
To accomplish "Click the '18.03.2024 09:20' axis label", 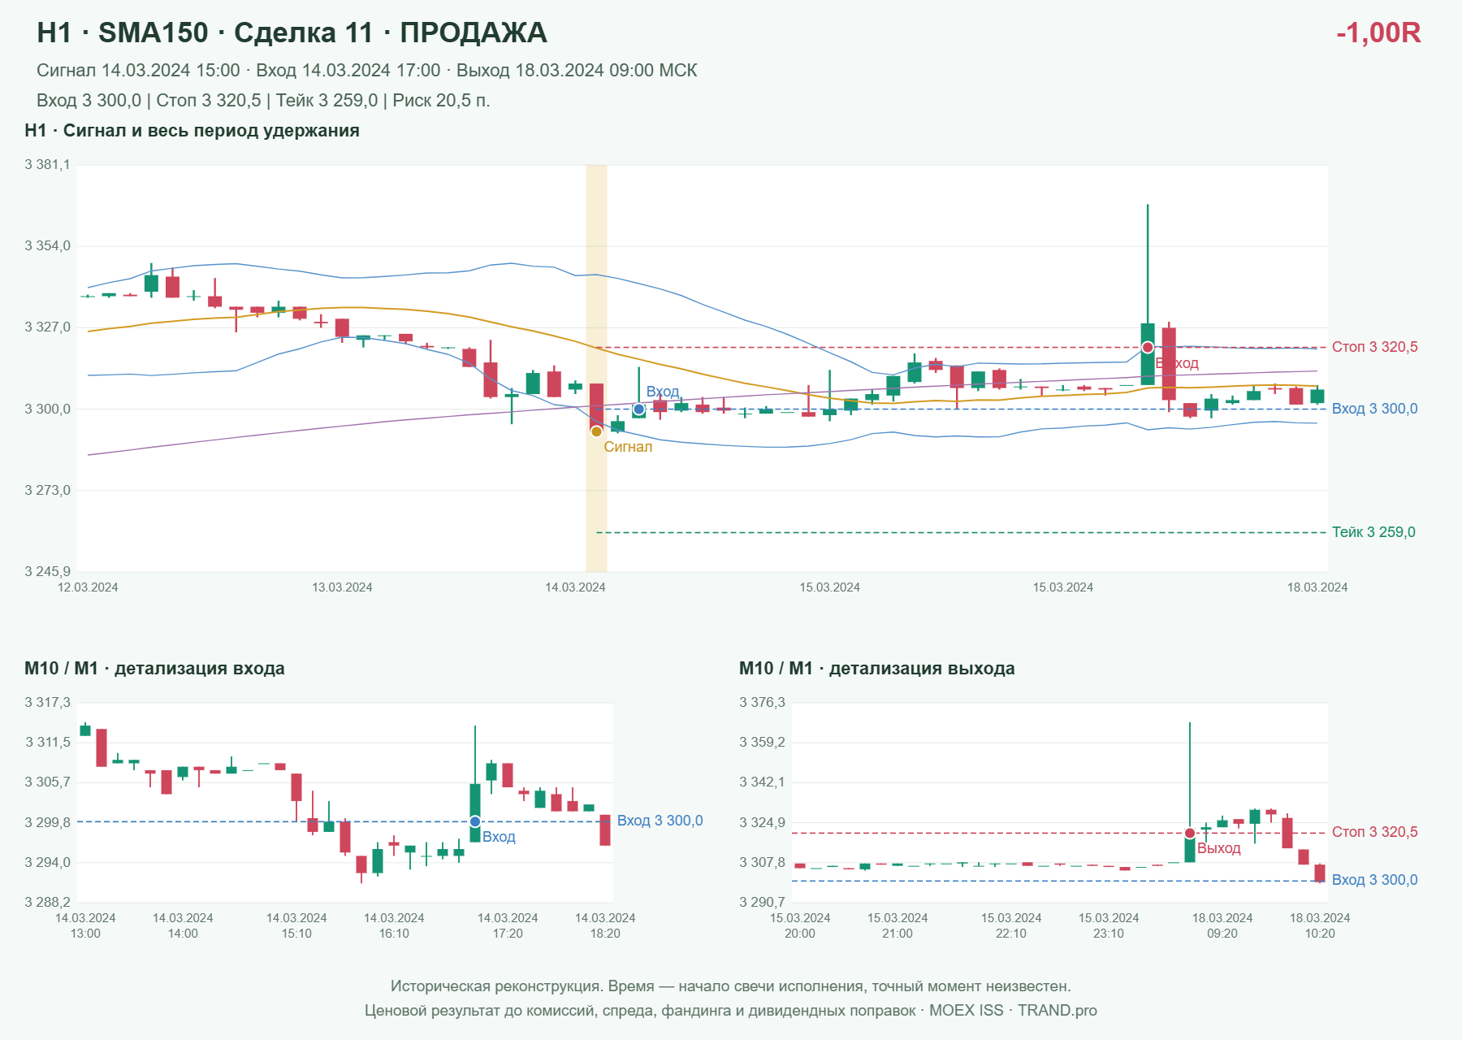I will [1222, 925].
